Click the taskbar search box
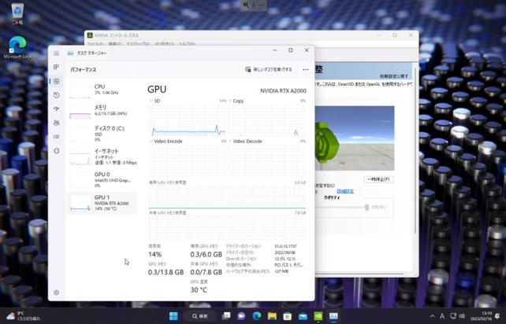This screenshot has width=506, height=324. tap(200, 316)
